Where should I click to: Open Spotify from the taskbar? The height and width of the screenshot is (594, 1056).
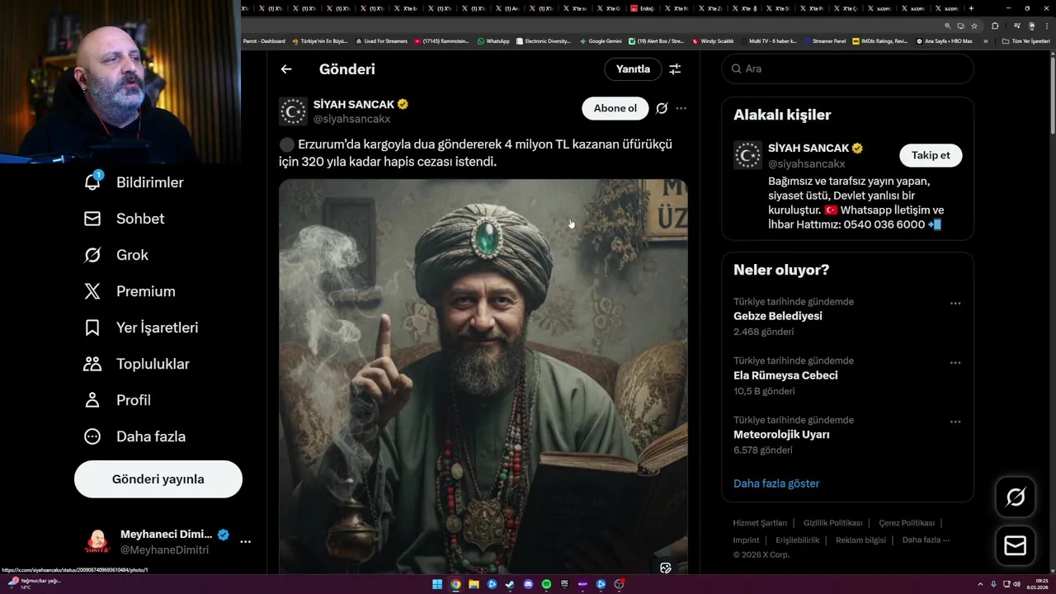(x=546, y=584)
